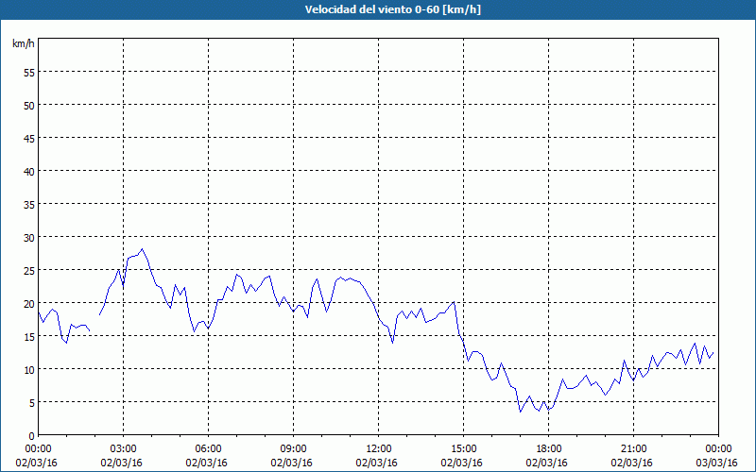Click the 06:00 time label

208,449
